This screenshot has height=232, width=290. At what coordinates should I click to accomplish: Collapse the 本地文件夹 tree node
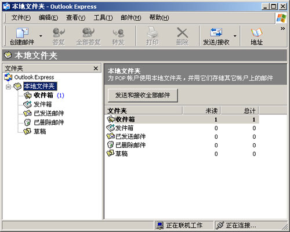tap(8, 87)
